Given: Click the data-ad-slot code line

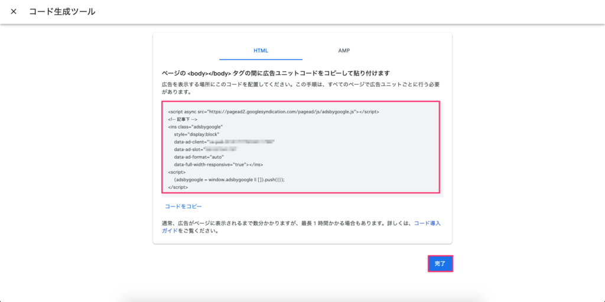Looking at the screenshot, I should (205, 149).
